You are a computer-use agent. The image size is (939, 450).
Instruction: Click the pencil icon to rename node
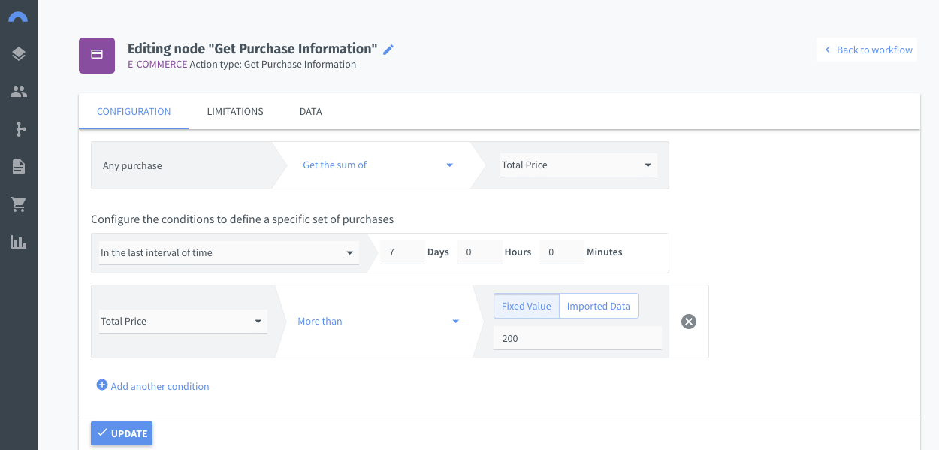(x=388, y=50)
